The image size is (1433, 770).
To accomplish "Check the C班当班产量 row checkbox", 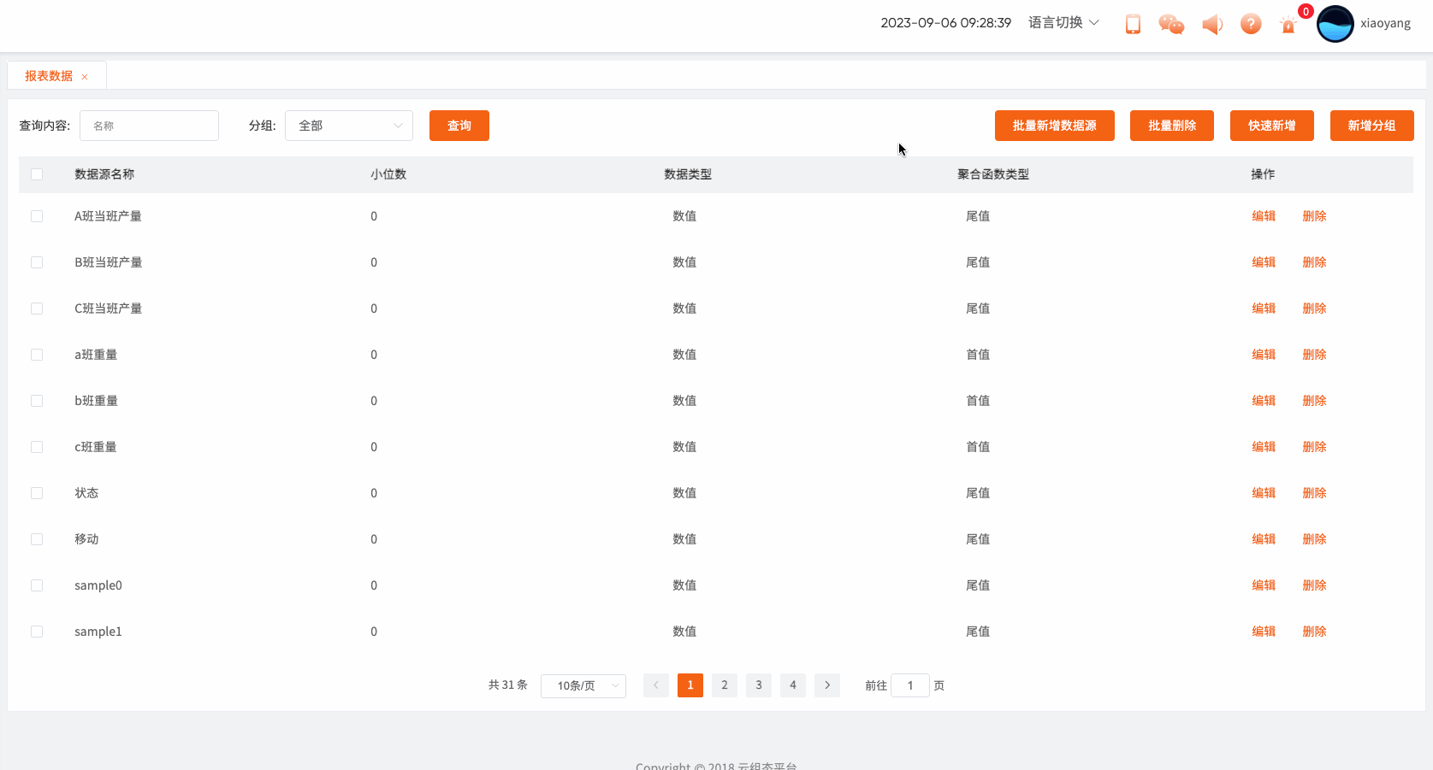I will (x=37, y=309).
